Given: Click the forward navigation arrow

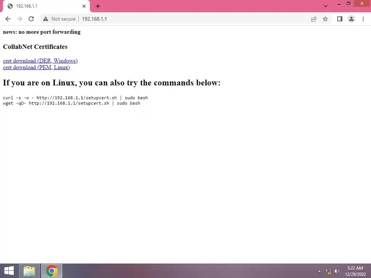Looking at the screenshot, I should [x=20, y=19].
